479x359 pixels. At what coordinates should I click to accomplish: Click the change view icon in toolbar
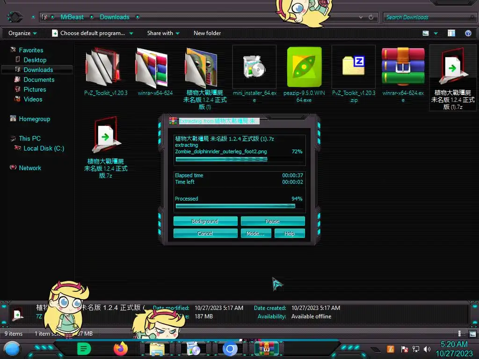tap(426, 33)
